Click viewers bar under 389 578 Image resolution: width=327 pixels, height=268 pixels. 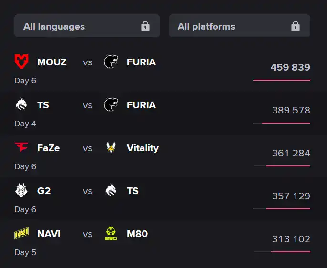(x=286, y=123)
